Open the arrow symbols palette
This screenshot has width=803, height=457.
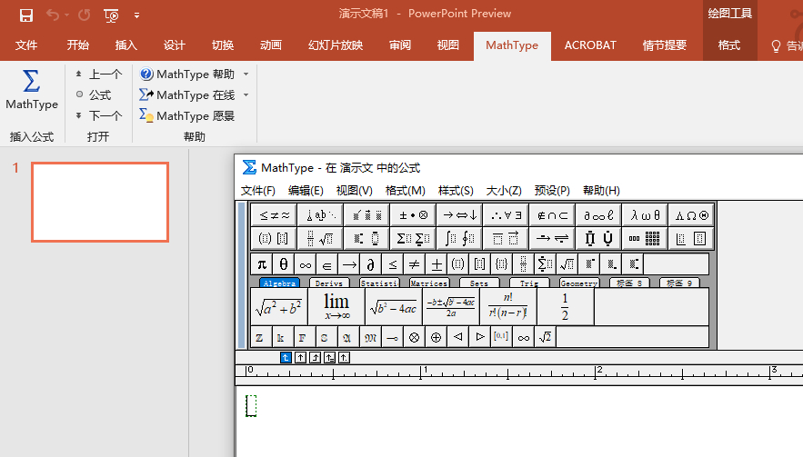(459, 215)
